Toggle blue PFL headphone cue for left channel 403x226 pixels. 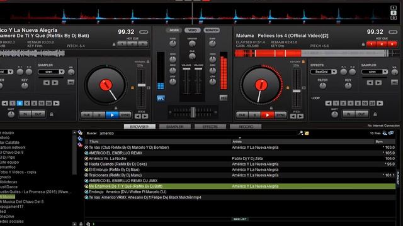click(161, 99)
